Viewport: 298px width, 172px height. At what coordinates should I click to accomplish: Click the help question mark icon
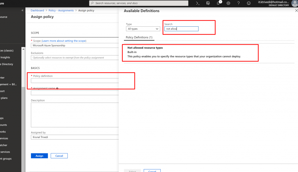(238, 3)
